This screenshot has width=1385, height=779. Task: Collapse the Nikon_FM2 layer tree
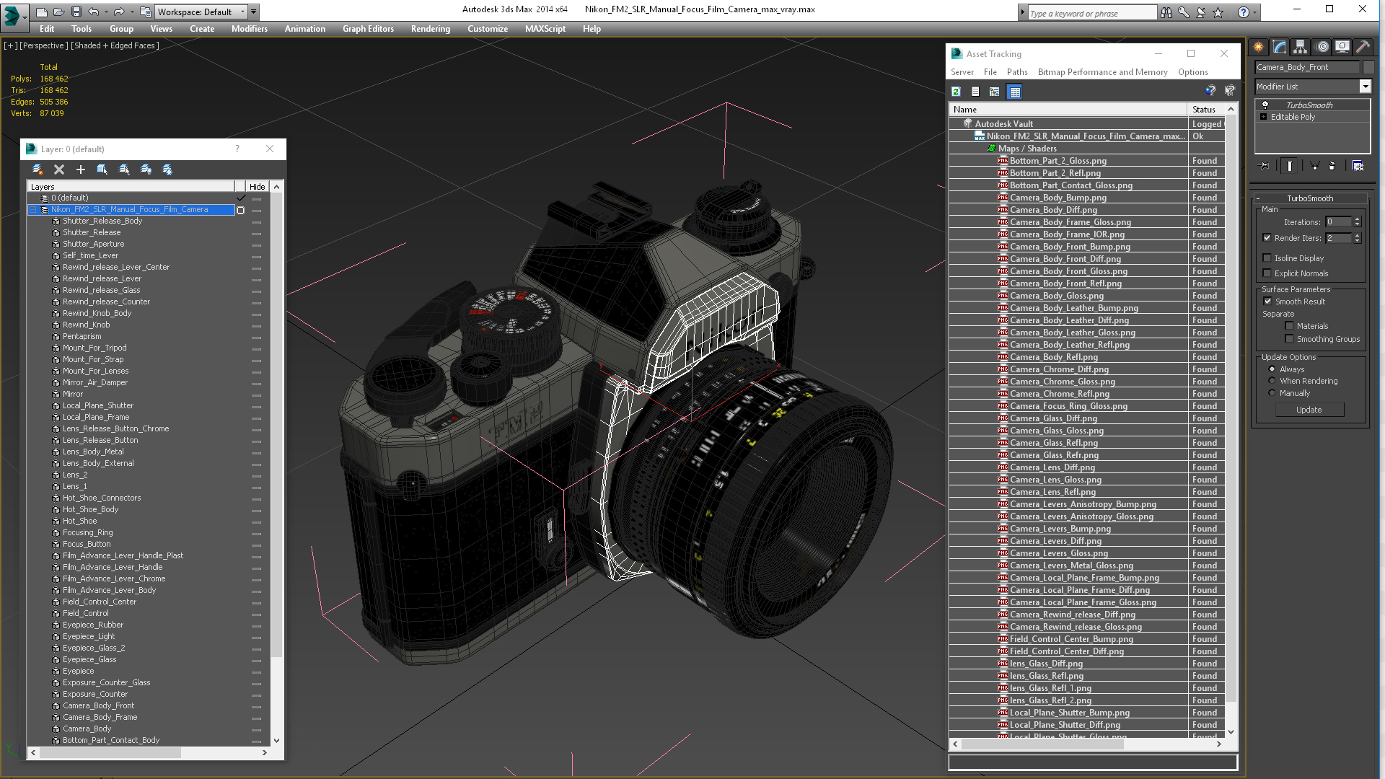click(33, 210)
